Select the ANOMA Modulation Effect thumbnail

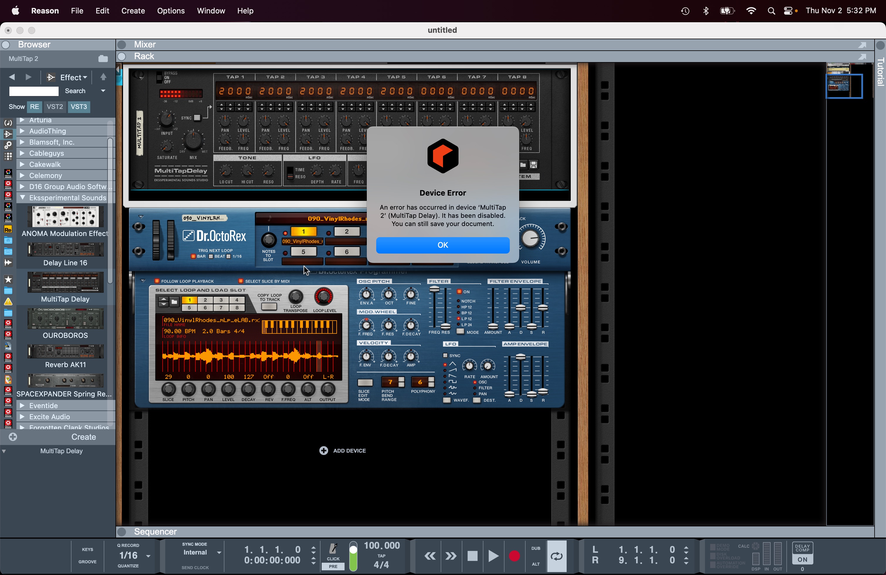[x=66, y=216]
